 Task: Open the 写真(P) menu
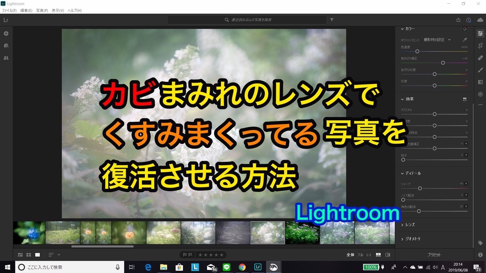pos(42,10)
